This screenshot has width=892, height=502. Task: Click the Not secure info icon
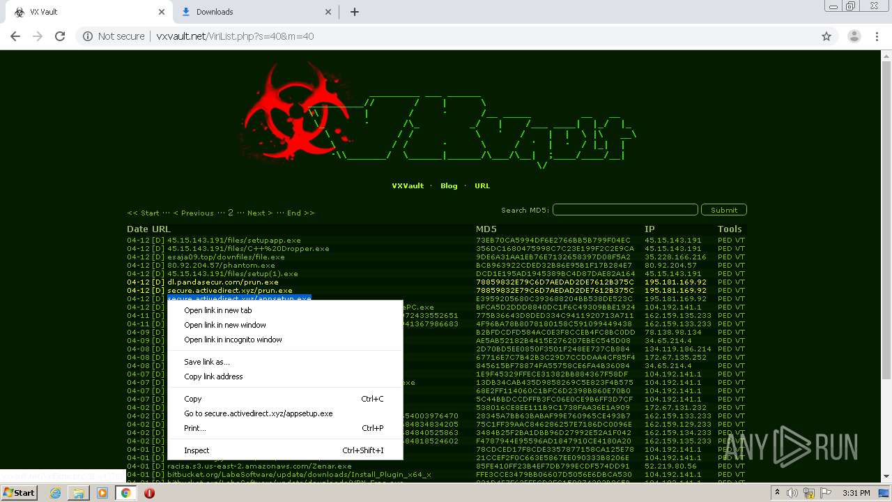click(88, 36)
